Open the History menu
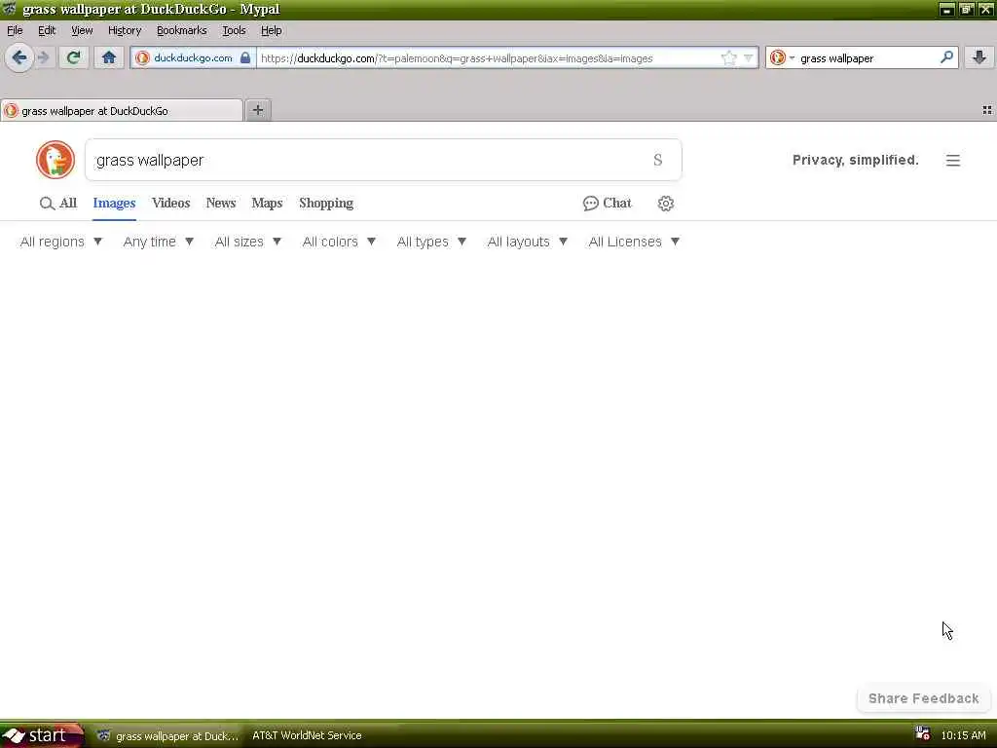 (x=125, y=30)
